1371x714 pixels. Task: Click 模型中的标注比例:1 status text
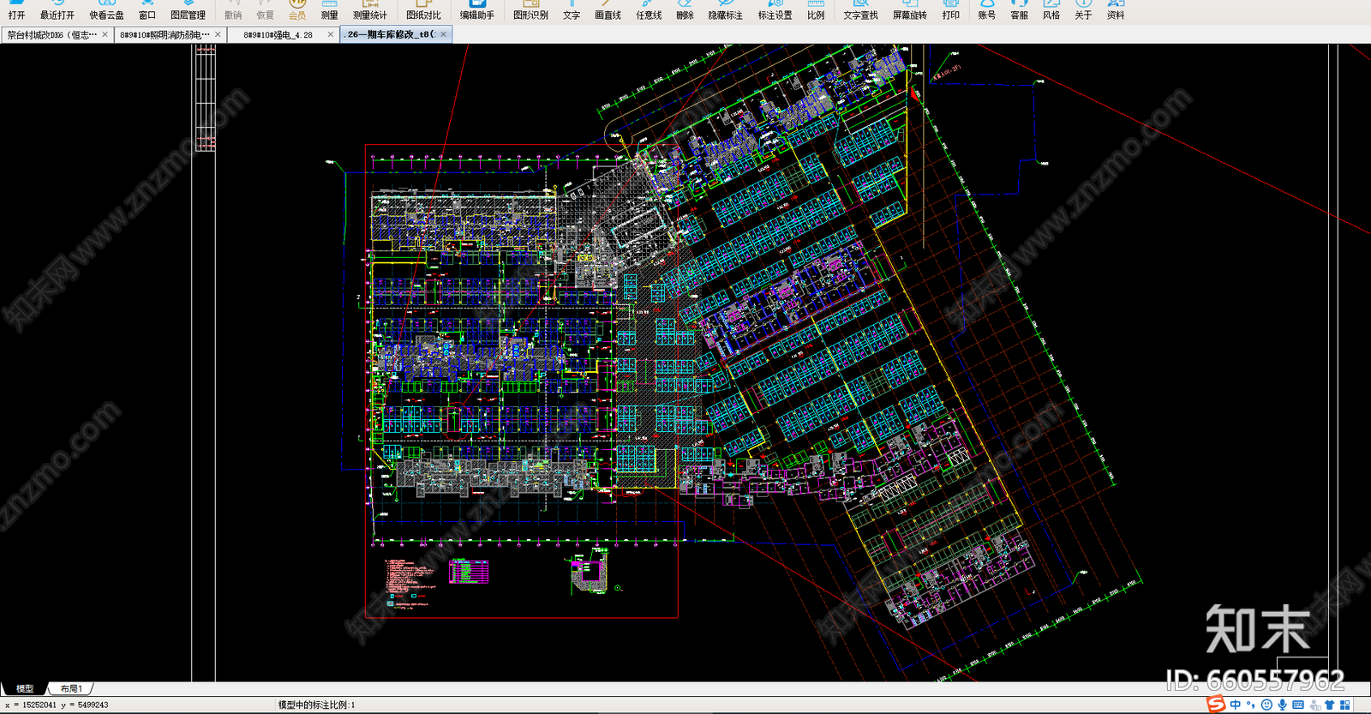coord(316,705)
